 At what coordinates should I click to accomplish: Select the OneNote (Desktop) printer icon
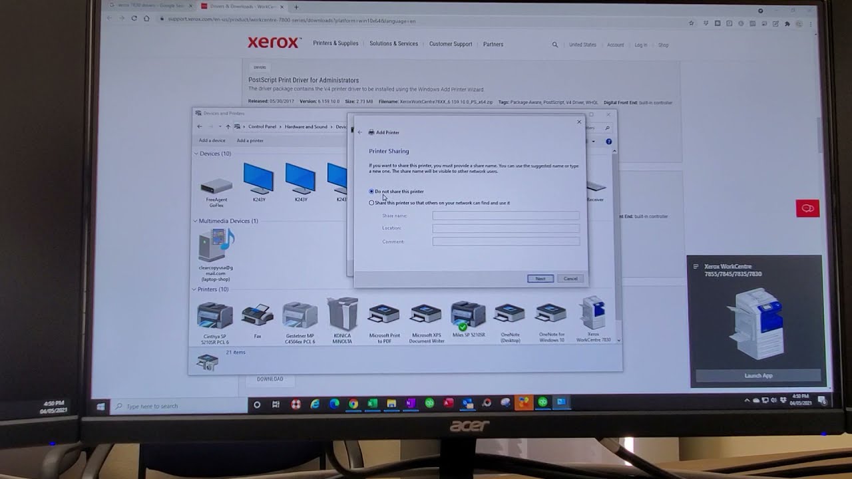coord(510,323)
